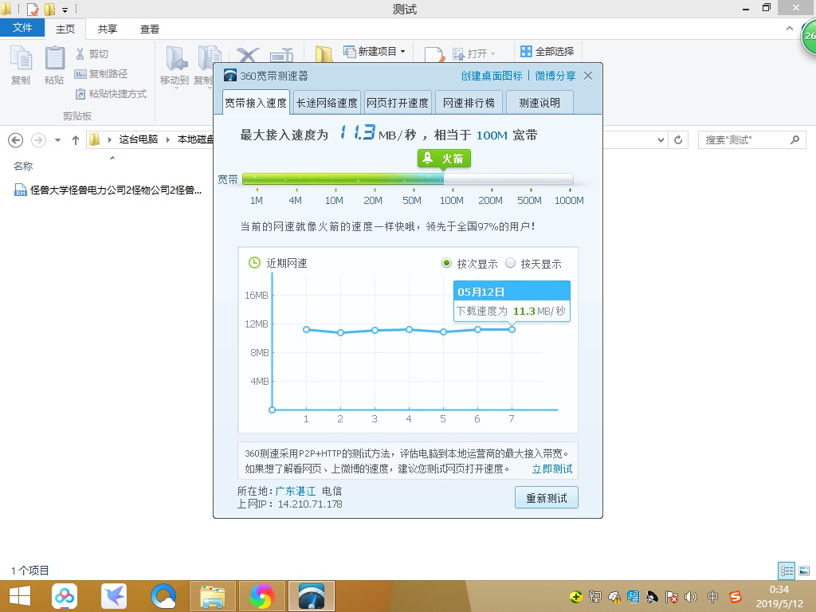
Task: Click the action center flag tray icon
Action: tap(672, 596)
